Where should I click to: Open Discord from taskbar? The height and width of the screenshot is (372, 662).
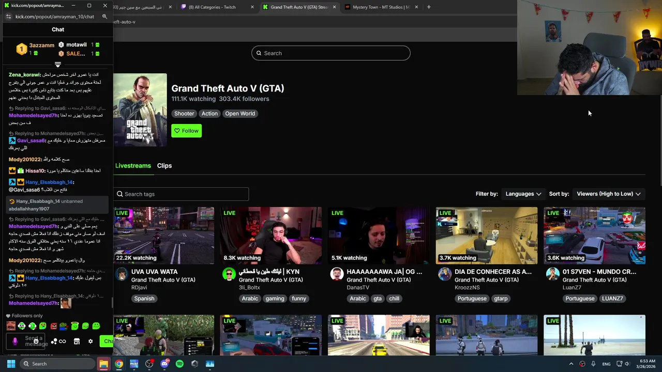(x=164, y=364)
